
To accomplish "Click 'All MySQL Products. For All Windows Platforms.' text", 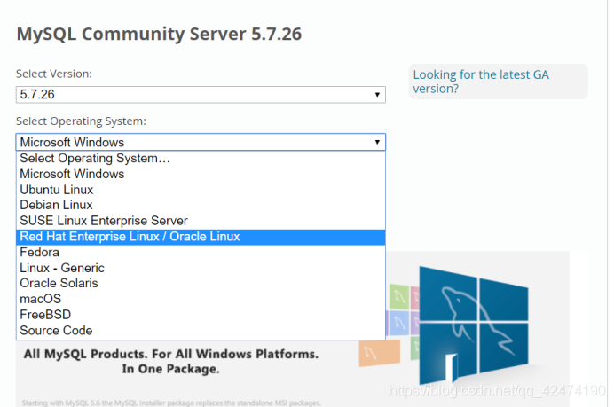I will pos(170,354).
